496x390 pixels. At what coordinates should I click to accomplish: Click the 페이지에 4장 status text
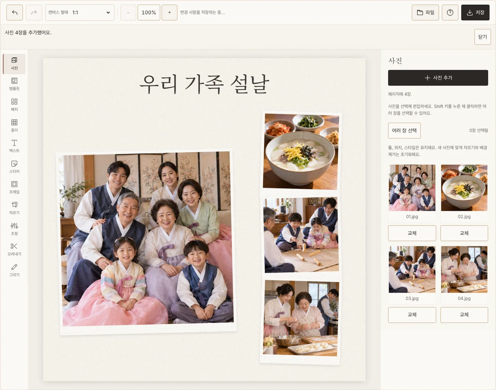point(400,94)
